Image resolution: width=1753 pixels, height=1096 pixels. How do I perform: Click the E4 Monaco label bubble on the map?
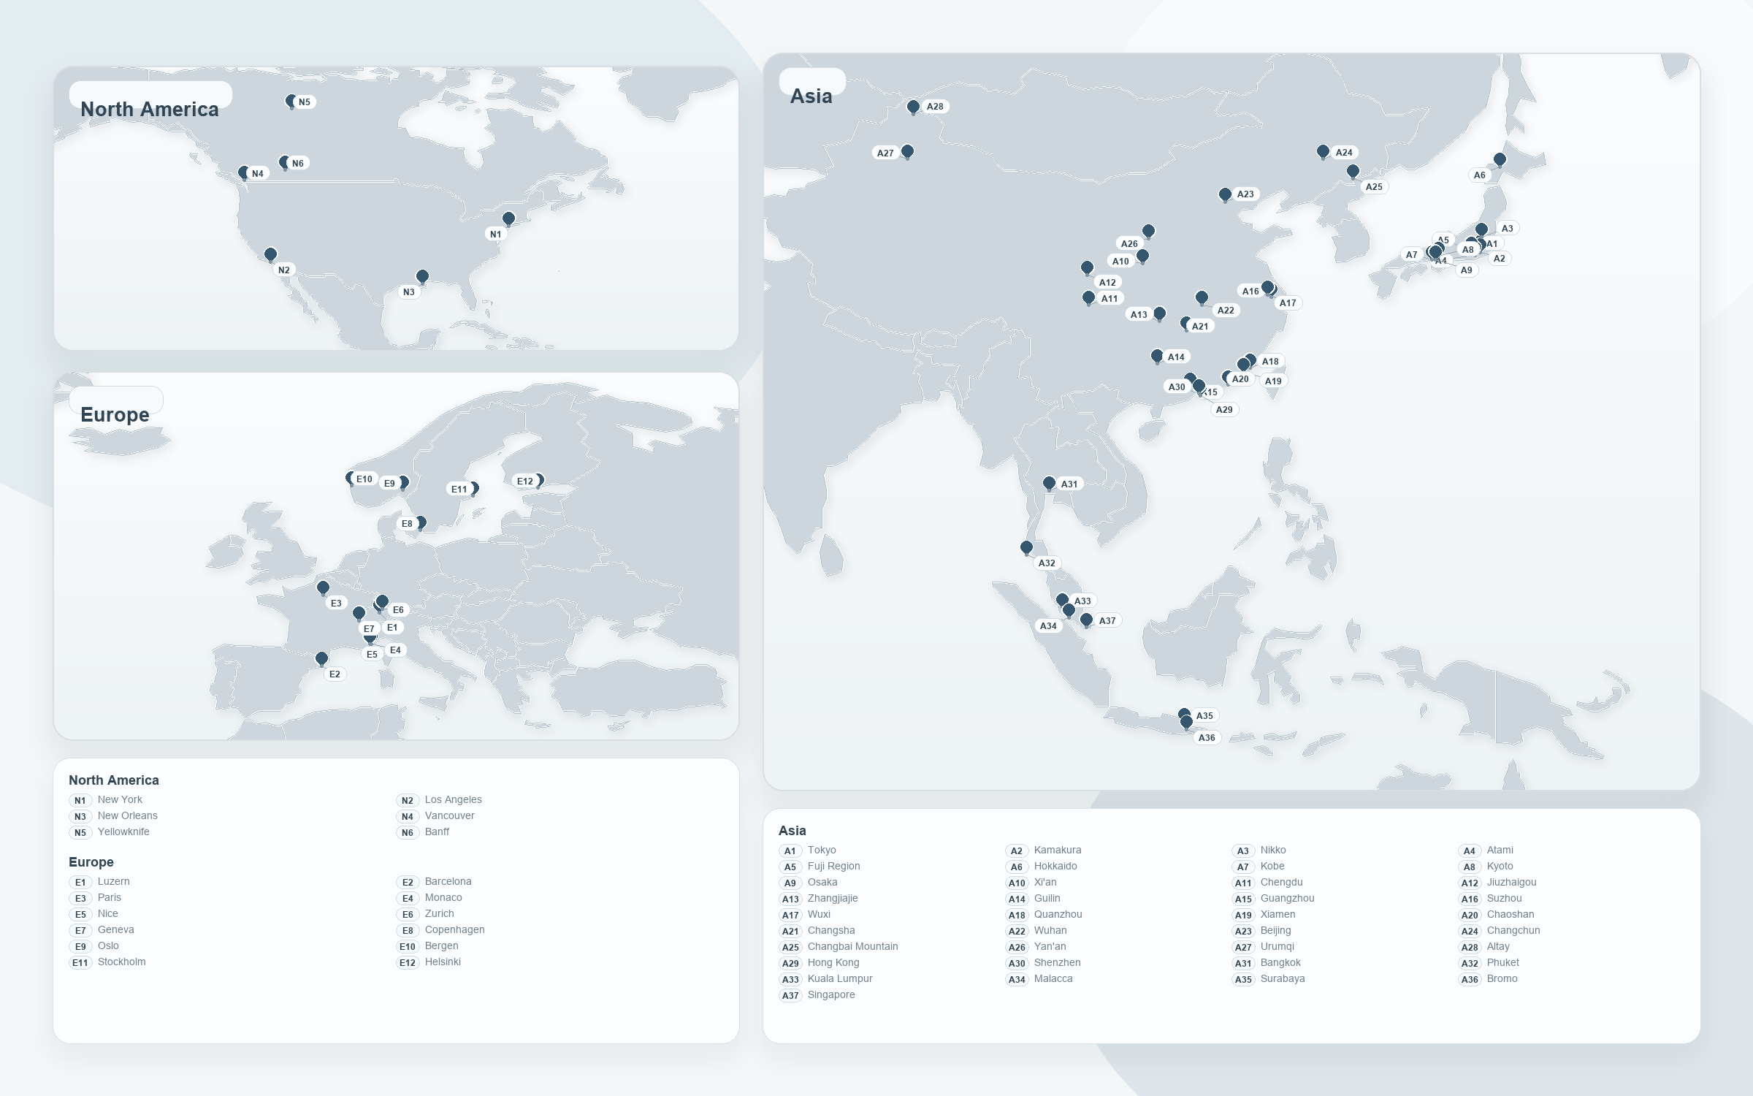point(395,649)
